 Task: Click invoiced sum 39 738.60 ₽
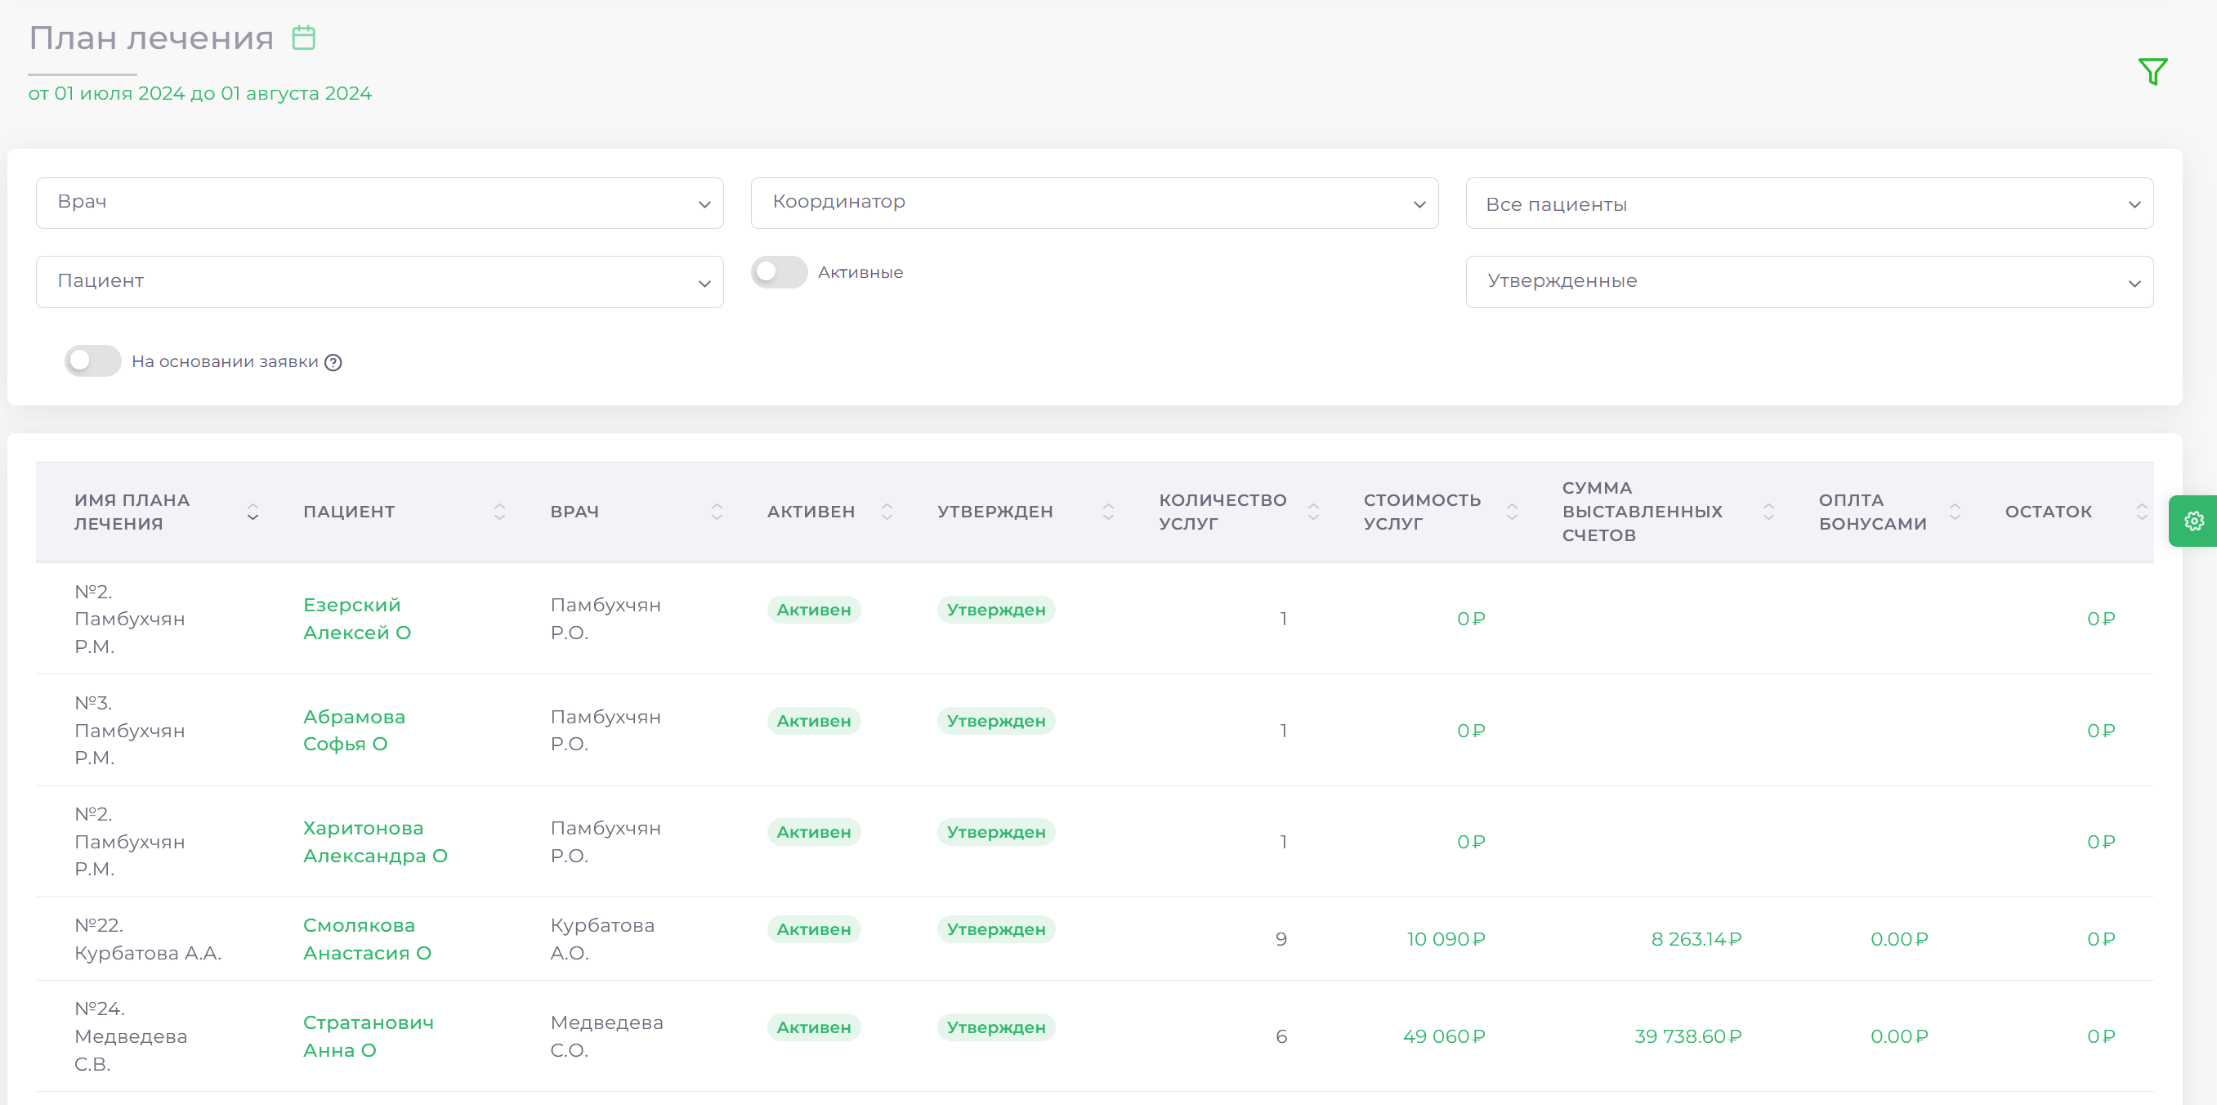(1687, 1036)
